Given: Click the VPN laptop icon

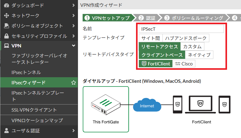Looking at the screenshot, I should click(x=7, y=46).
